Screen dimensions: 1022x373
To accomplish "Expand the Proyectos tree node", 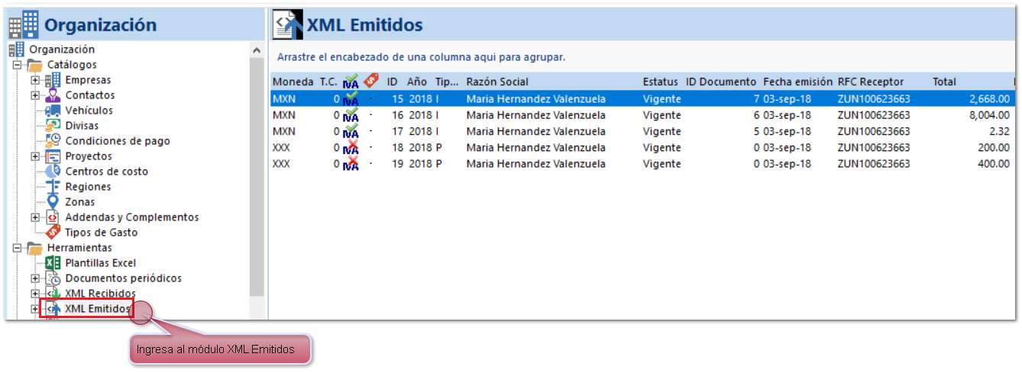I will click(35, 156).
